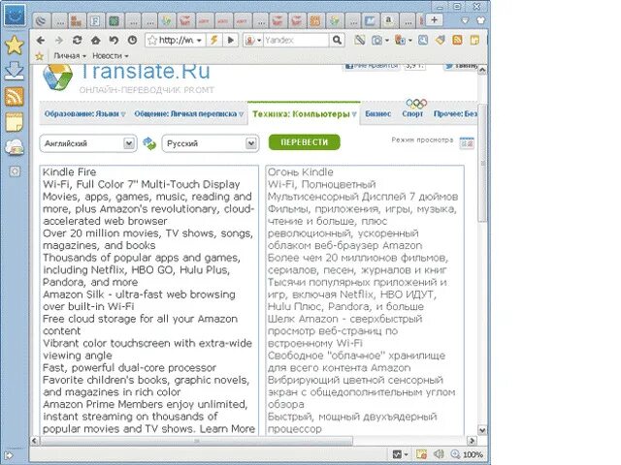The width and height of the screenshot is (621, 465).
Task: Open the Русский target language dropdown
Action: (211, 143)
